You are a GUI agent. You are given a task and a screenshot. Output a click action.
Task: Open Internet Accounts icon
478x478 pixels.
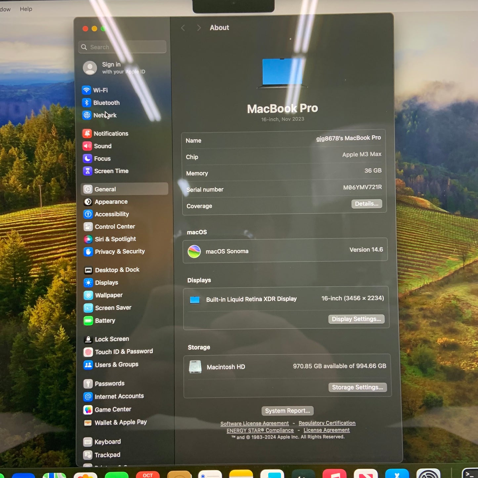[88, 396]
